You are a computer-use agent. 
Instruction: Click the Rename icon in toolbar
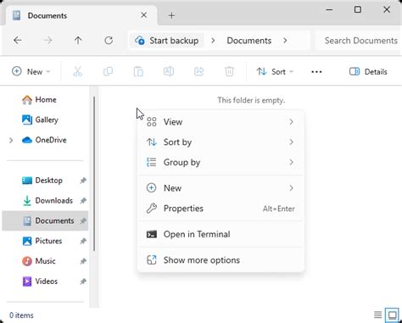169,71
